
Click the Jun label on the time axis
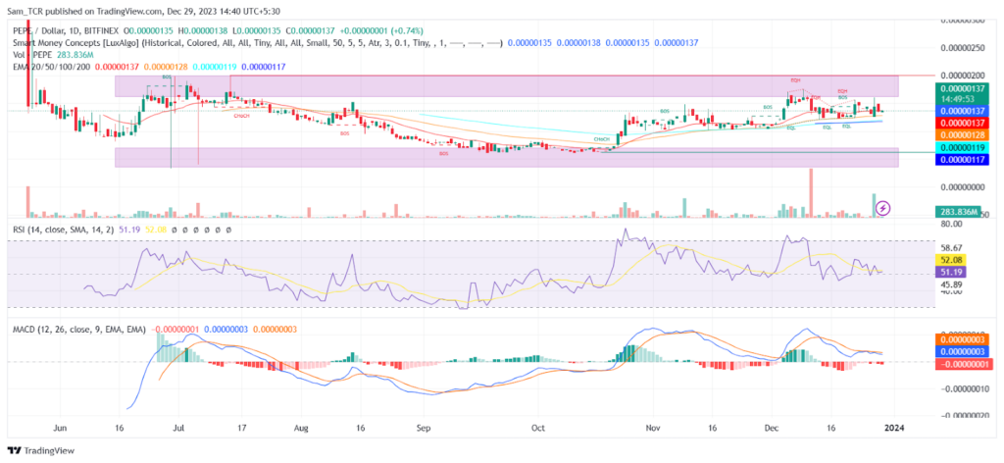[60, 427]
